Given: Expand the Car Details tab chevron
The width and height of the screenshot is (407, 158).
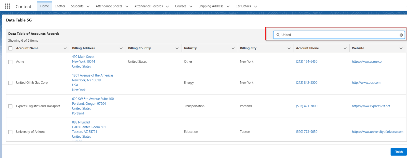Looking at the screenshot, I should 255,6.
